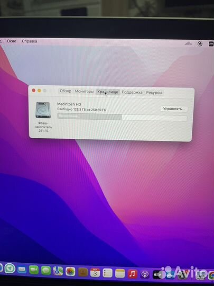Click the Флеш-накопитель 251 ГБ caption

[x=43, y=127]
